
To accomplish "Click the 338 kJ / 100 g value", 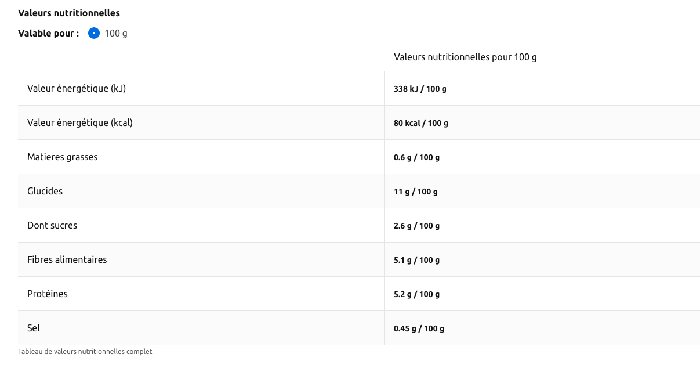I will (x=420, y=89).
